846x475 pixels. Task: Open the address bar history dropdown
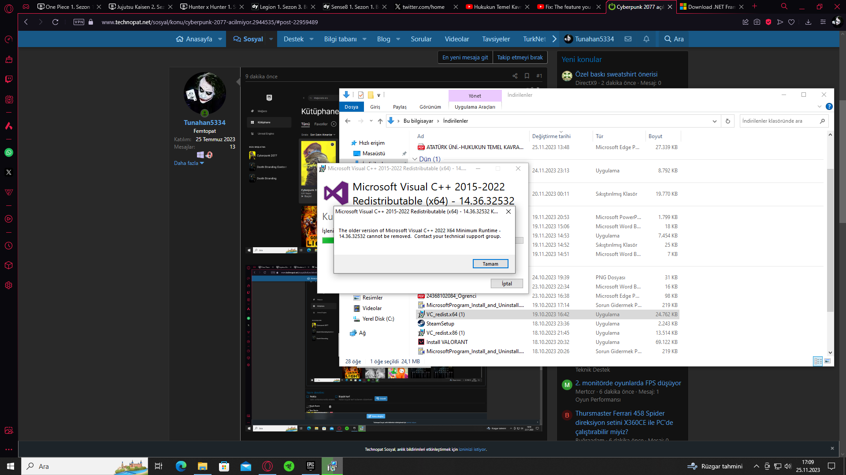tap(714, 121)
